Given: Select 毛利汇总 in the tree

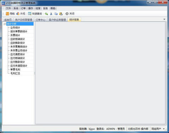Looking at the screenshot, I should (x=15, y=73).
